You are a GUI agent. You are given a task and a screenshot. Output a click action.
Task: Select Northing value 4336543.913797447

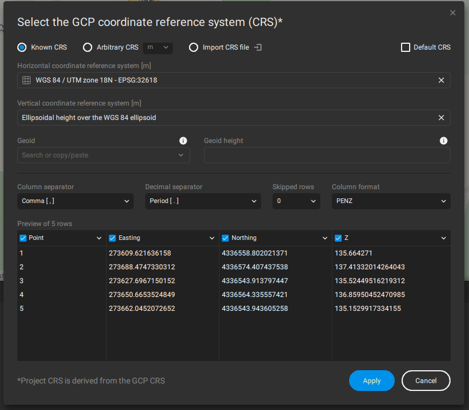(x=255, y=281)
